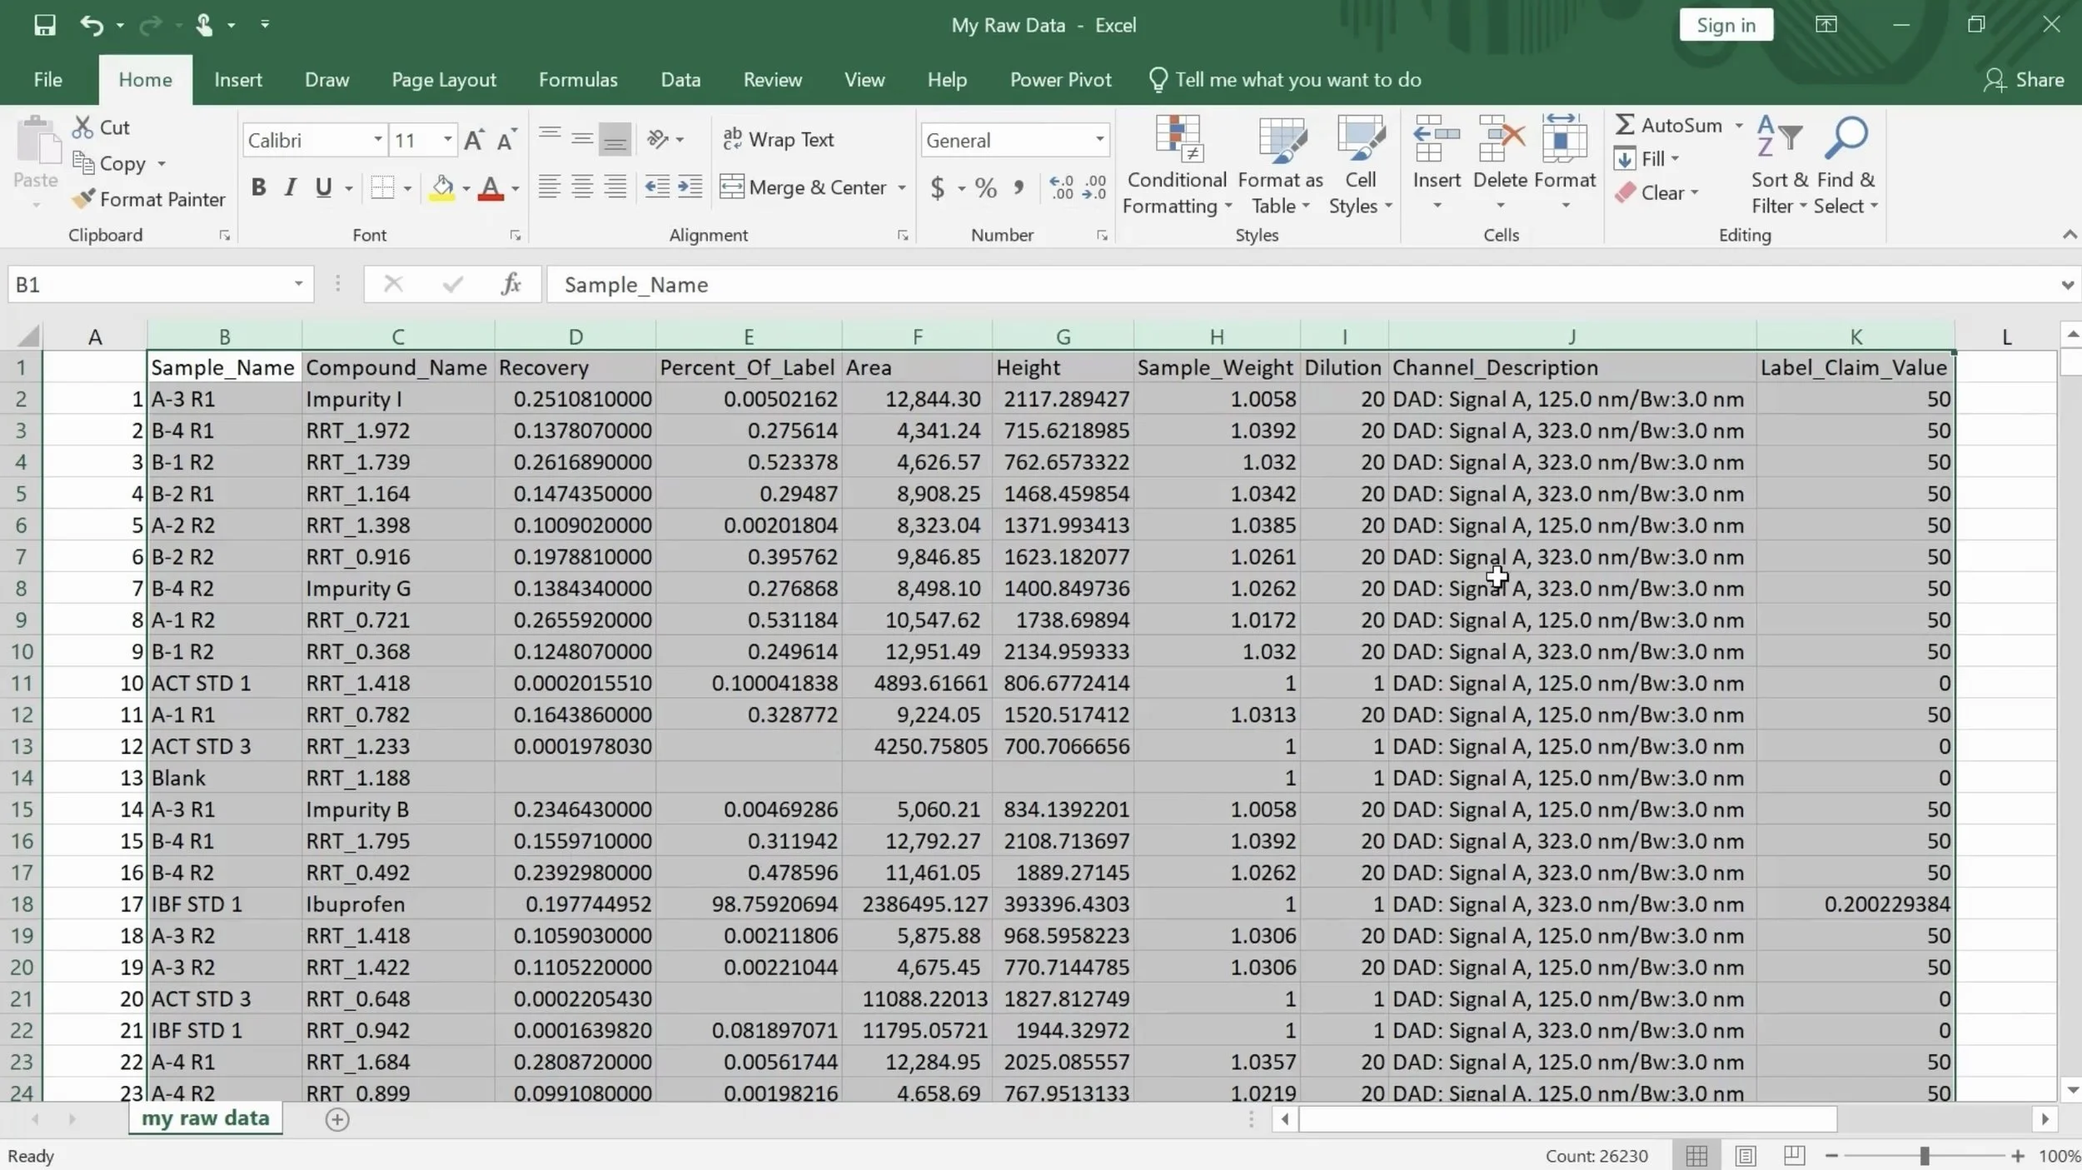Click the Percent Style icon

(986, 187)
